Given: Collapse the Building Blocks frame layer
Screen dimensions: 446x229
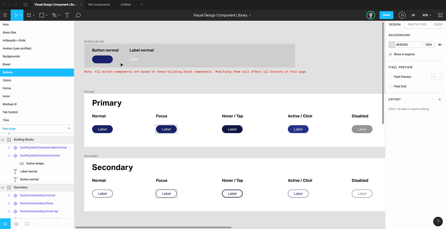Looking at the screenshot, I should pos(3,140).
